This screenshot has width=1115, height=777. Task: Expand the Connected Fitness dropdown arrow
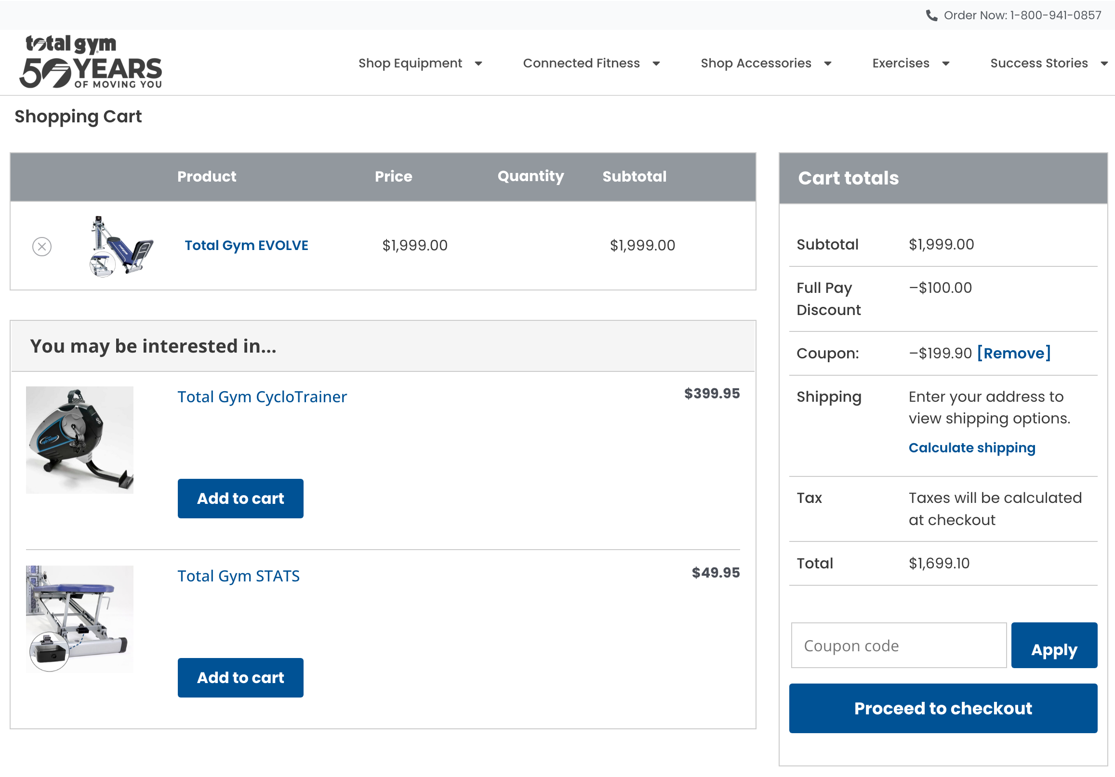656,64
